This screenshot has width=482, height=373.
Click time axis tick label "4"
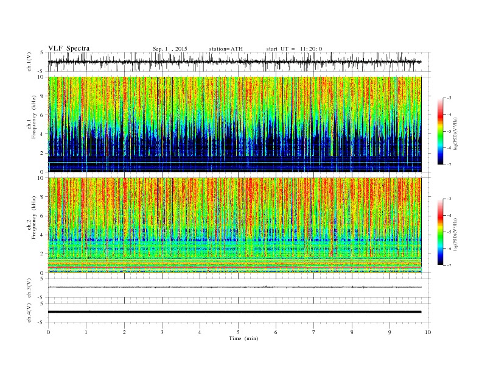[x=200, y=332]
